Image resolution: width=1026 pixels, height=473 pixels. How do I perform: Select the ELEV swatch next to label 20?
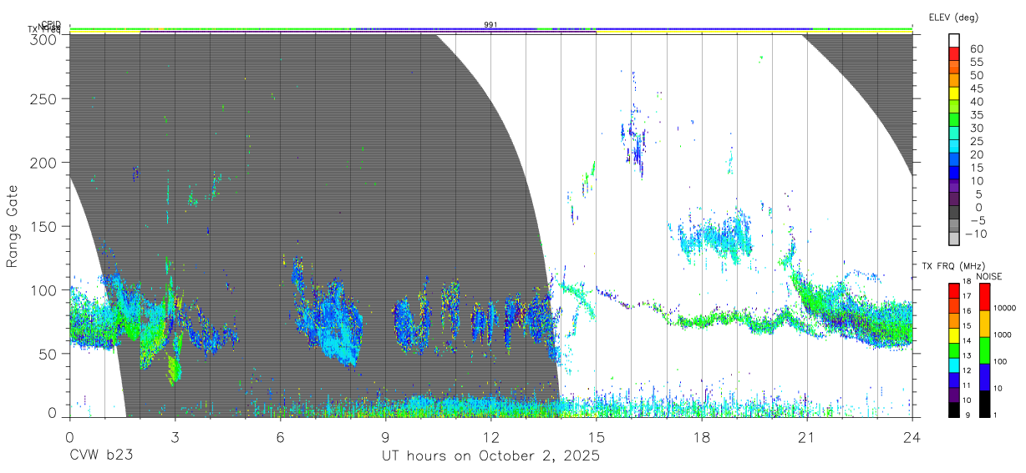(x=955, y=158)
